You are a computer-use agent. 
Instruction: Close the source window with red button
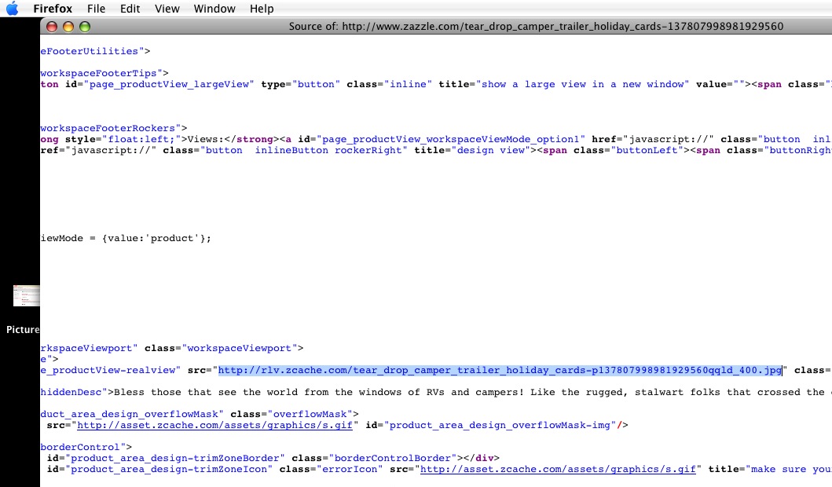52,27
